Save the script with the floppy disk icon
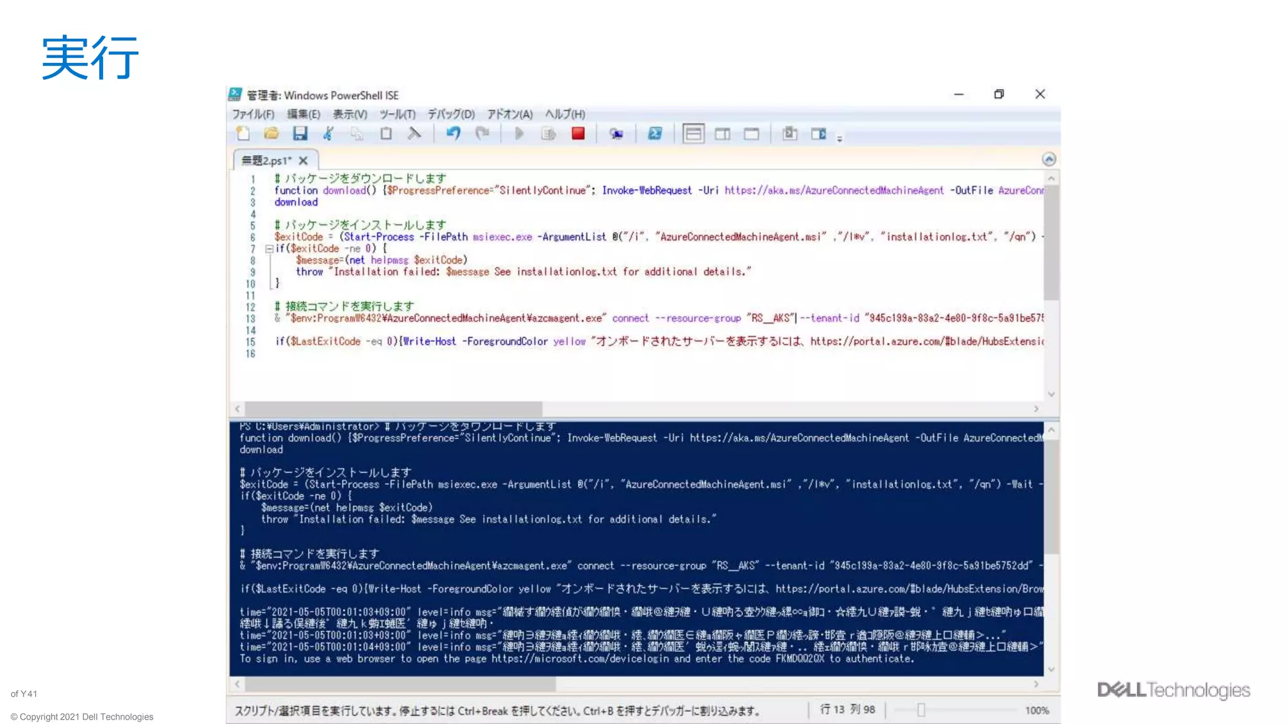 tap(300, 134)
